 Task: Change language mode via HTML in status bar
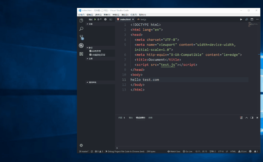tap(233, 151)
